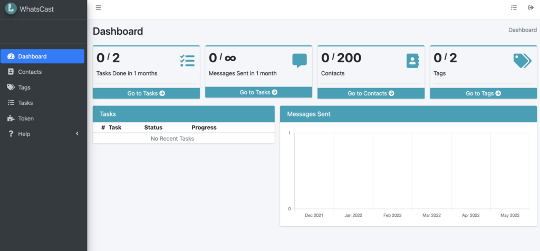Click Go to Tasks under Messages Sent
The image size is (540, 251).
pos(258,92)
